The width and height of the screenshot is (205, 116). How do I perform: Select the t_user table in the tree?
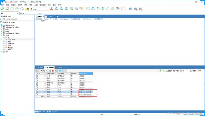point(13,39)
